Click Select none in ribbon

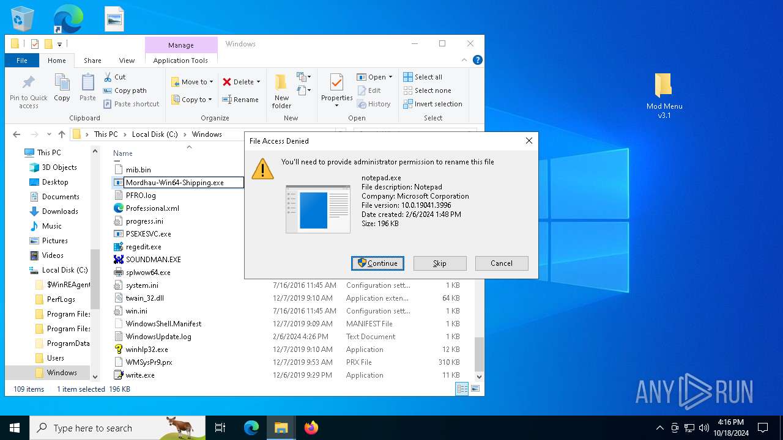427,90
